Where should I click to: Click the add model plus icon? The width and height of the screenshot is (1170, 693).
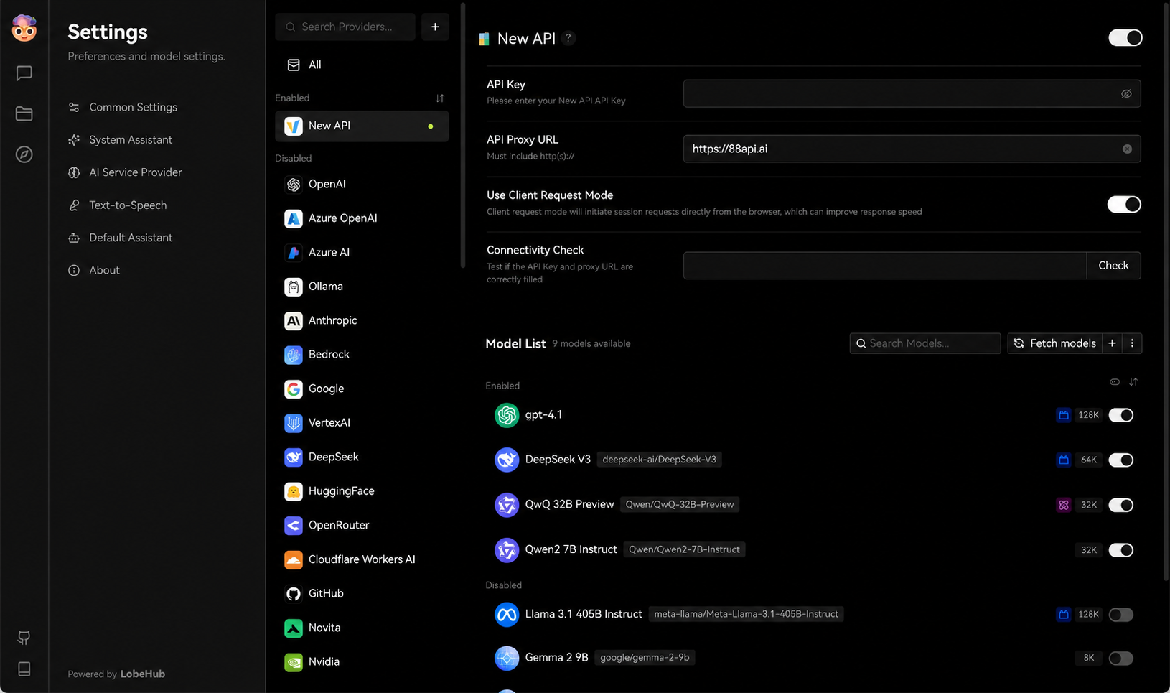[1112, 343]
